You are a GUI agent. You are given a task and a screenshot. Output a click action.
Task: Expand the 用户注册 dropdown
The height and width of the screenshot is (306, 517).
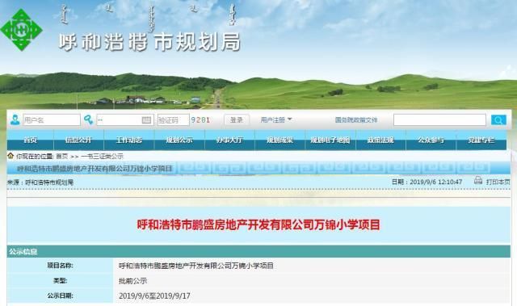pyautogui.click(x=276, y=119)
